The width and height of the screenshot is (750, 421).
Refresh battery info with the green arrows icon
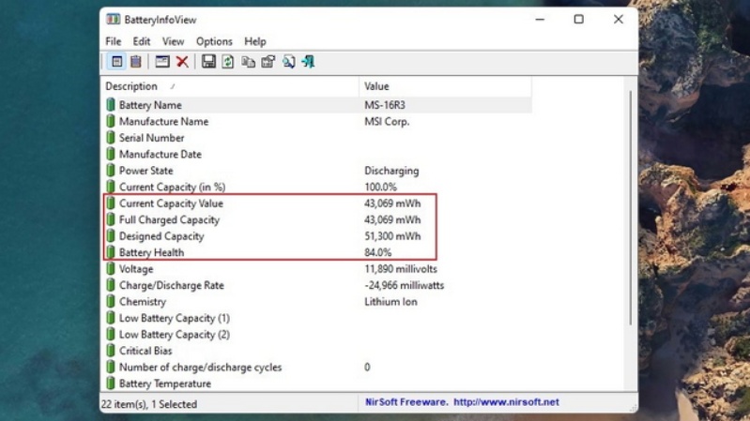coord(228,62)
